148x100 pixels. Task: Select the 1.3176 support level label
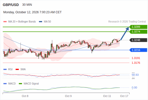coord(136,63)
